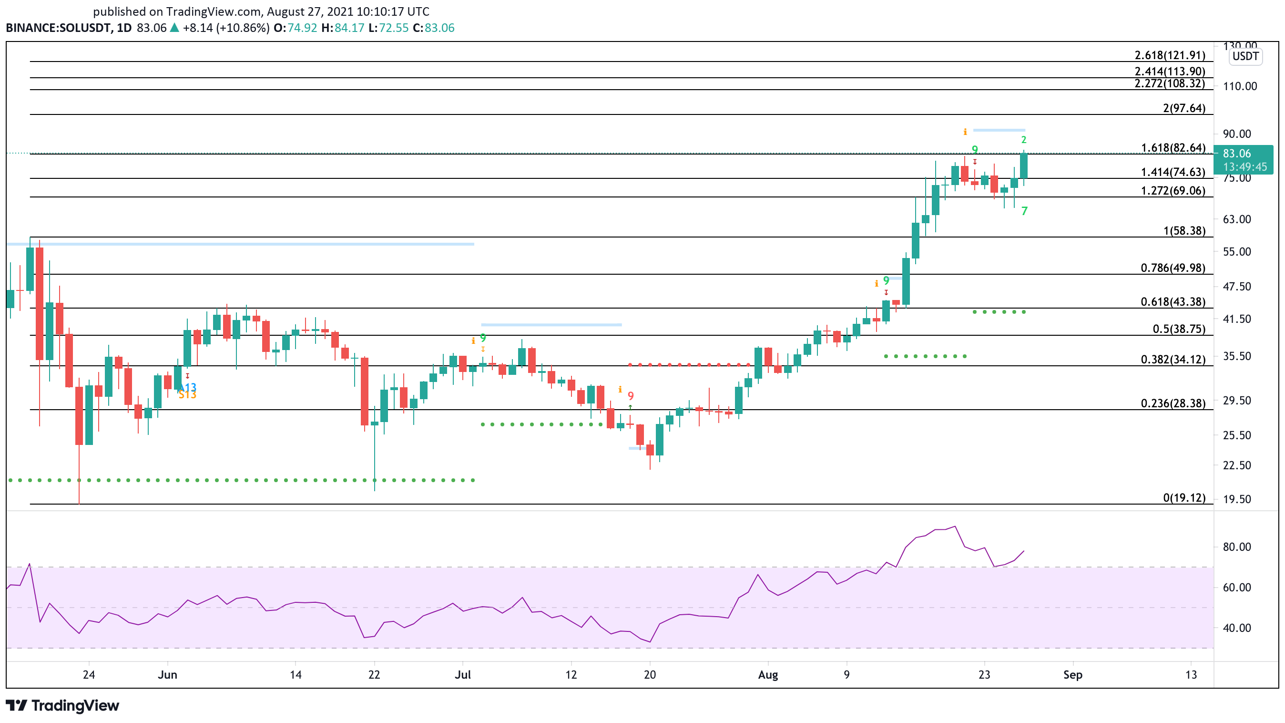Click the 1(58.38) Fibonacci label
This screenshot has width=1285, height=723.
[1184, 230]
